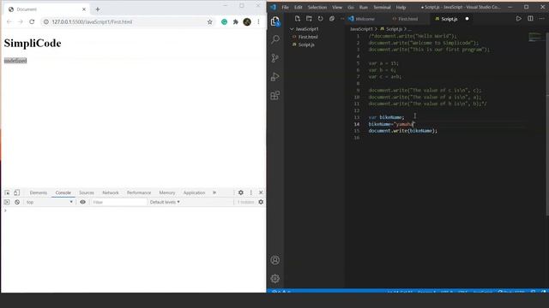Image resolution: width=549 pixels, height=308 pixels.
Task: Open the File menu in VS Code
Action: point(286,8)
